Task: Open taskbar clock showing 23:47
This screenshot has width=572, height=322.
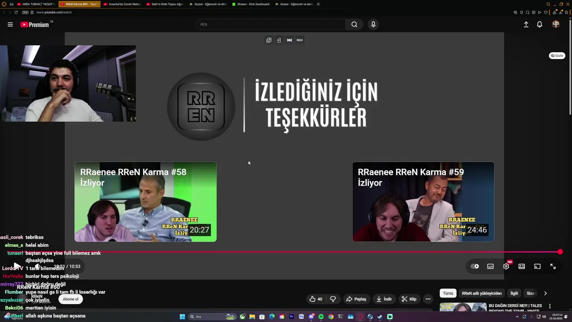Action: click(x=557, y=317)
